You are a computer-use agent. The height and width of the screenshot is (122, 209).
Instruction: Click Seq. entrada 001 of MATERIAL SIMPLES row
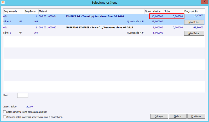[x=5, y=28]
